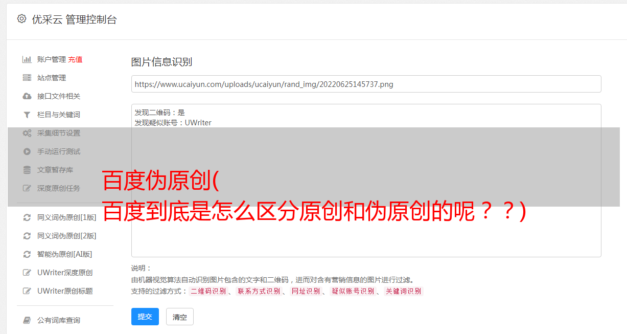Click the 二维码识别 tag
Image resolution: width=627 pixels, height=334 pixels.
[x=208, y=291]
